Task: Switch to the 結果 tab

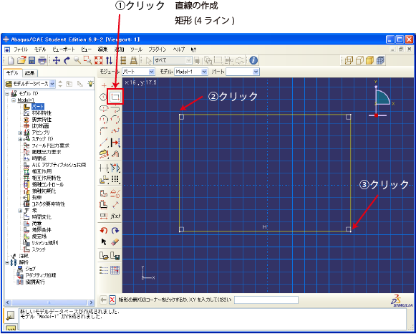Action: coord(30,73)
